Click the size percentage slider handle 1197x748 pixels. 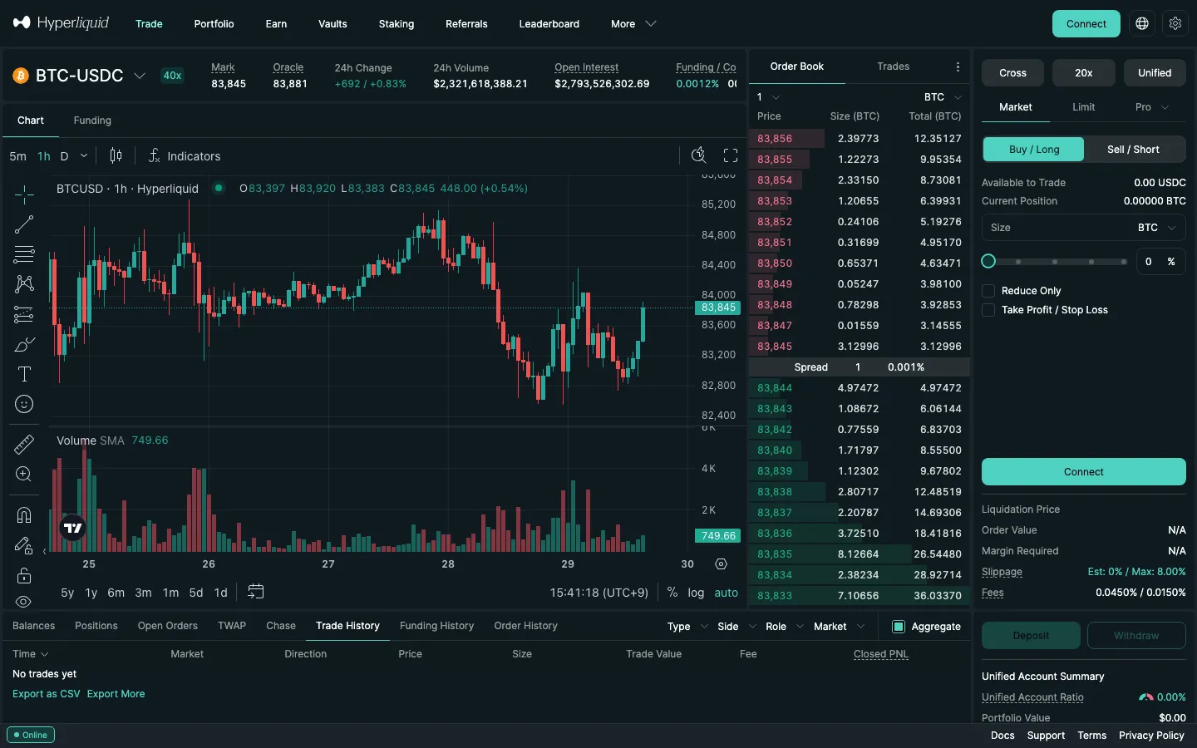click(x=988, y=261)
